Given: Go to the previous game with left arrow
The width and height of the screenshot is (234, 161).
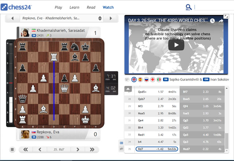Looking at the screenshot, I should pyautogui.click(x=12, y=18).
